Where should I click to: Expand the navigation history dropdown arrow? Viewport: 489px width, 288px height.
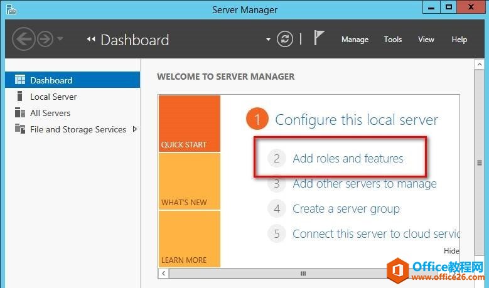tap(60, 40)
